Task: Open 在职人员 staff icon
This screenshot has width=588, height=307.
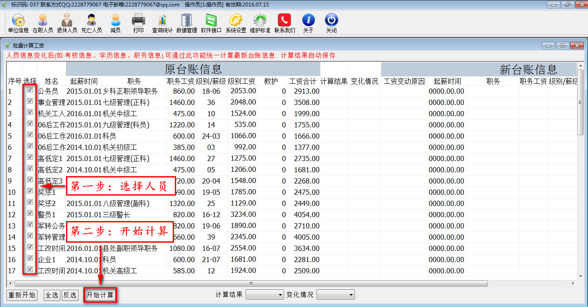Action: coord(43,23)
